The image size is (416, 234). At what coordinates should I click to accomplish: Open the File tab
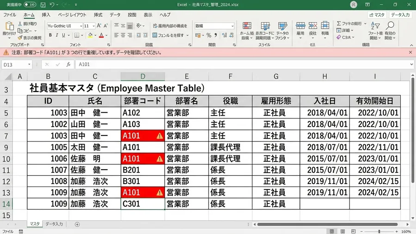coord(10,15)
